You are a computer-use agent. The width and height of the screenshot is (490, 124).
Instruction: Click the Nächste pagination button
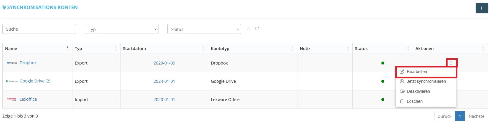[x=476, y=116]
